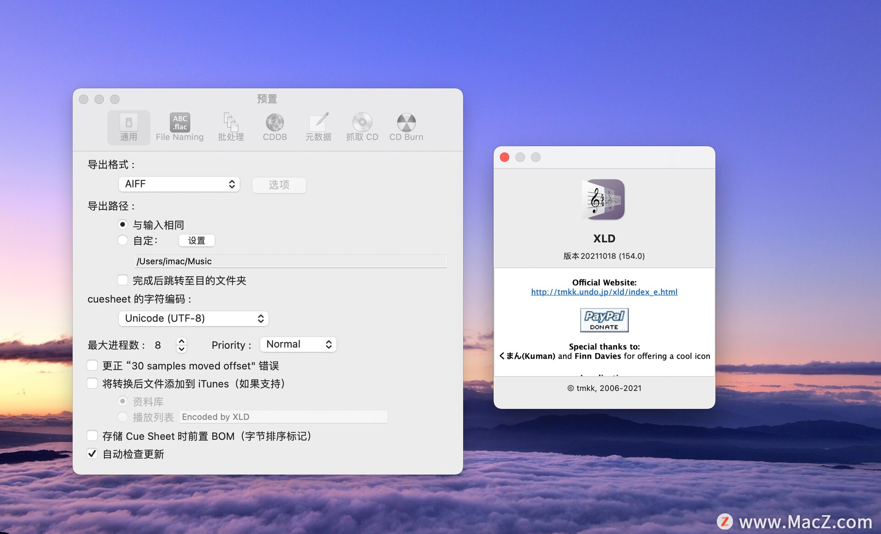Click the 版本 20211018 (154.0) text

604,256
